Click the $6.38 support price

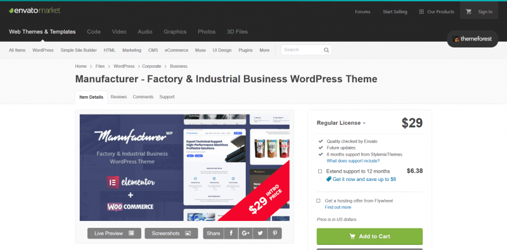[x=414, y=171]
